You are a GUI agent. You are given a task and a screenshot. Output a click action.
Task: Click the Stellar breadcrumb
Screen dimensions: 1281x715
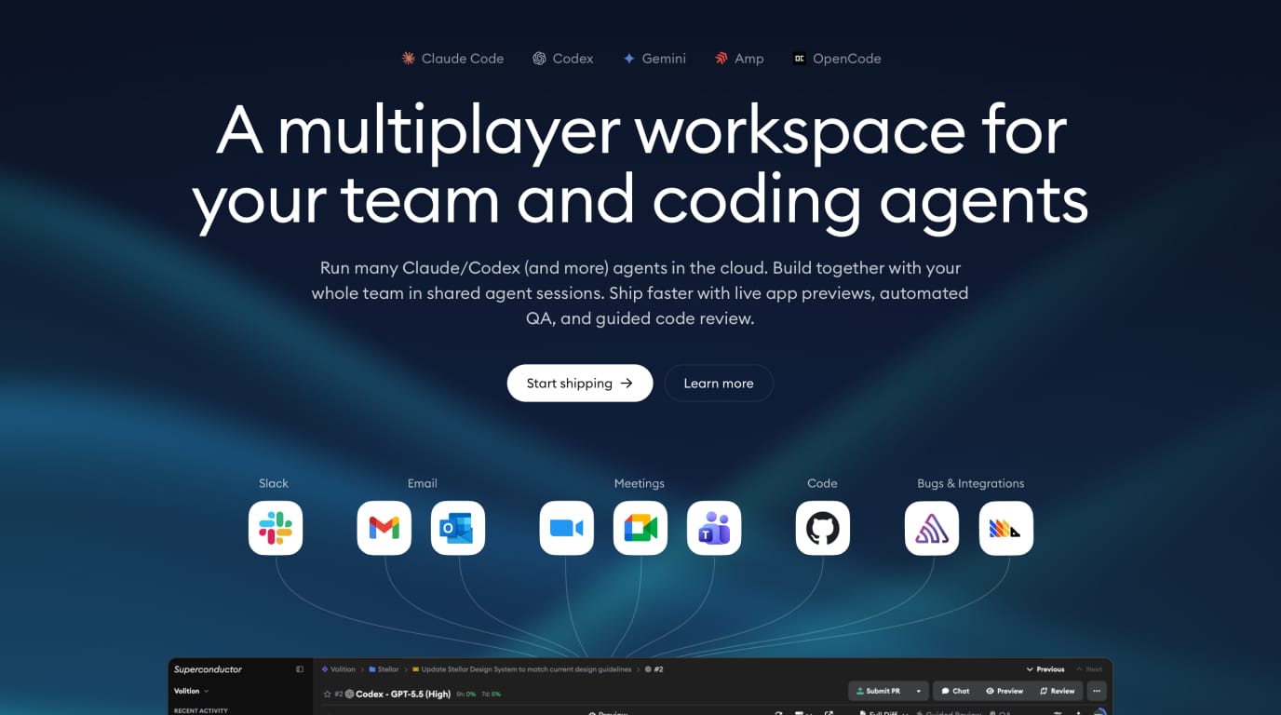(384, 669)
